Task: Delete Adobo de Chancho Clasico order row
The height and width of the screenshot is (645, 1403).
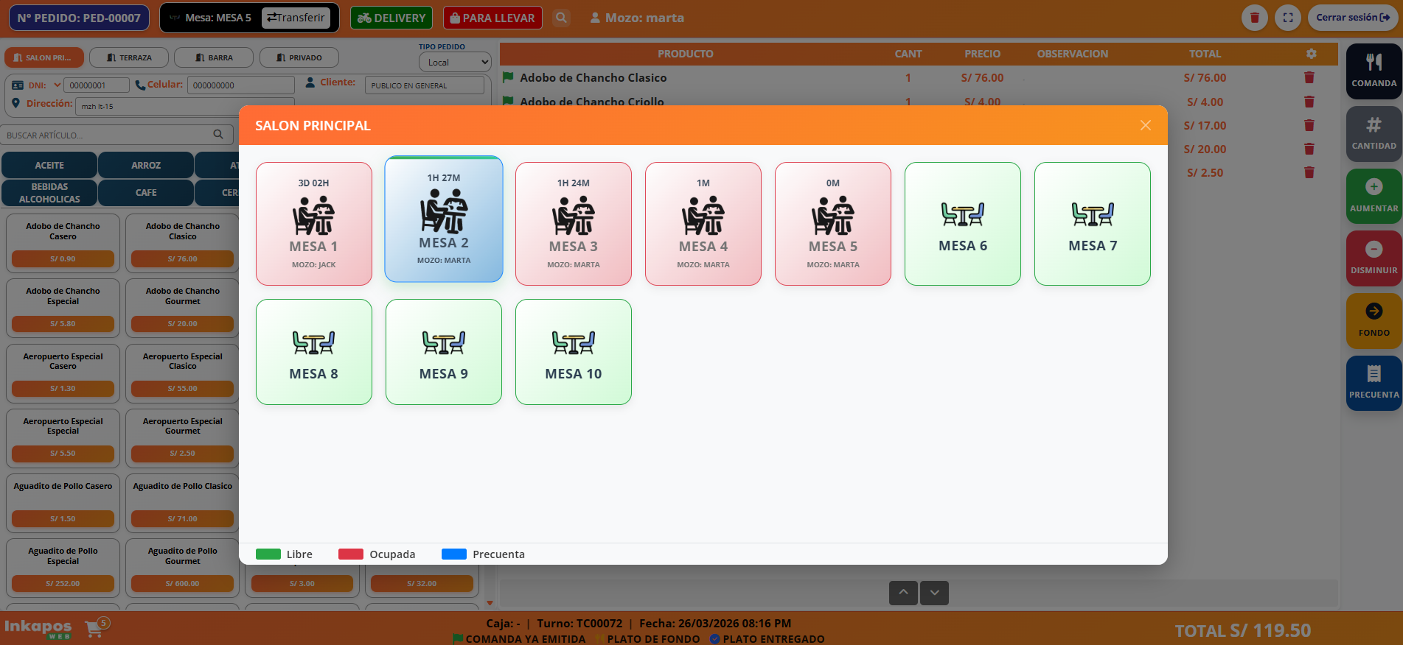Action: point(1309,78)
